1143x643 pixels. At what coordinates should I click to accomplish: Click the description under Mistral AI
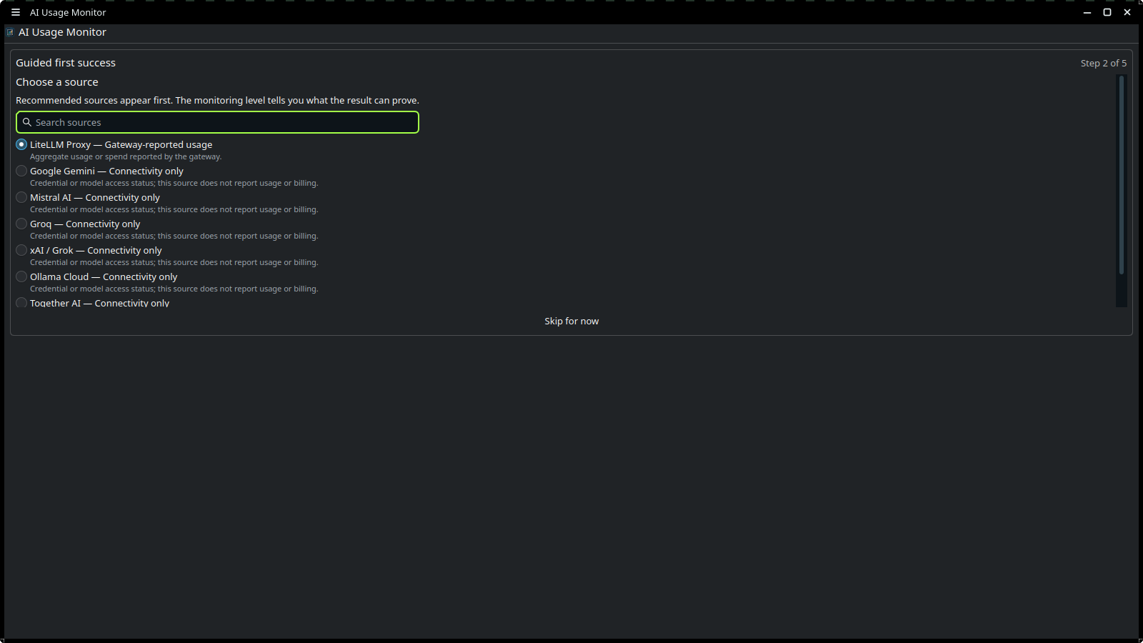(x=174, y=210)
